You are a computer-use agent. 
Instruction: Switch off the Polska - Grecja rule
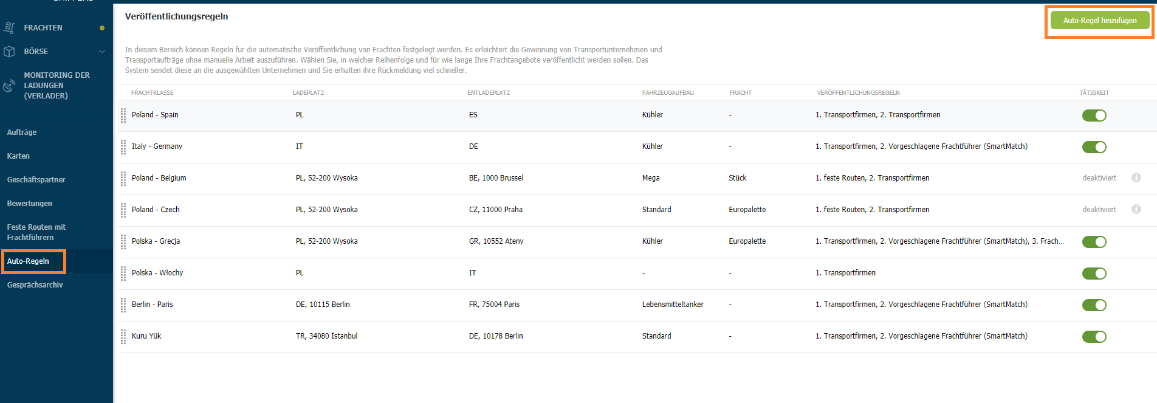[x=1094, y=242]
